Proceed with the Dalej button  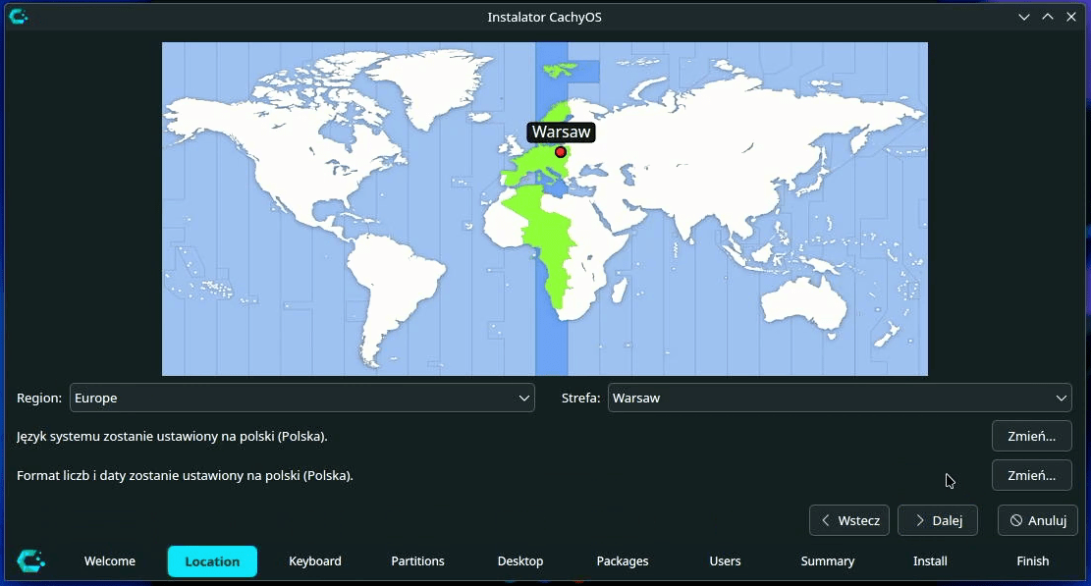tap(937, 520)
